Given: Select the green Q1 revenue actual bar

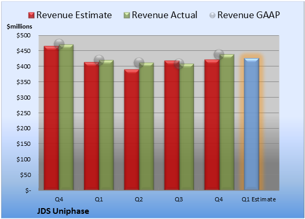Looking at the screenshot, I should coord(106,125).
